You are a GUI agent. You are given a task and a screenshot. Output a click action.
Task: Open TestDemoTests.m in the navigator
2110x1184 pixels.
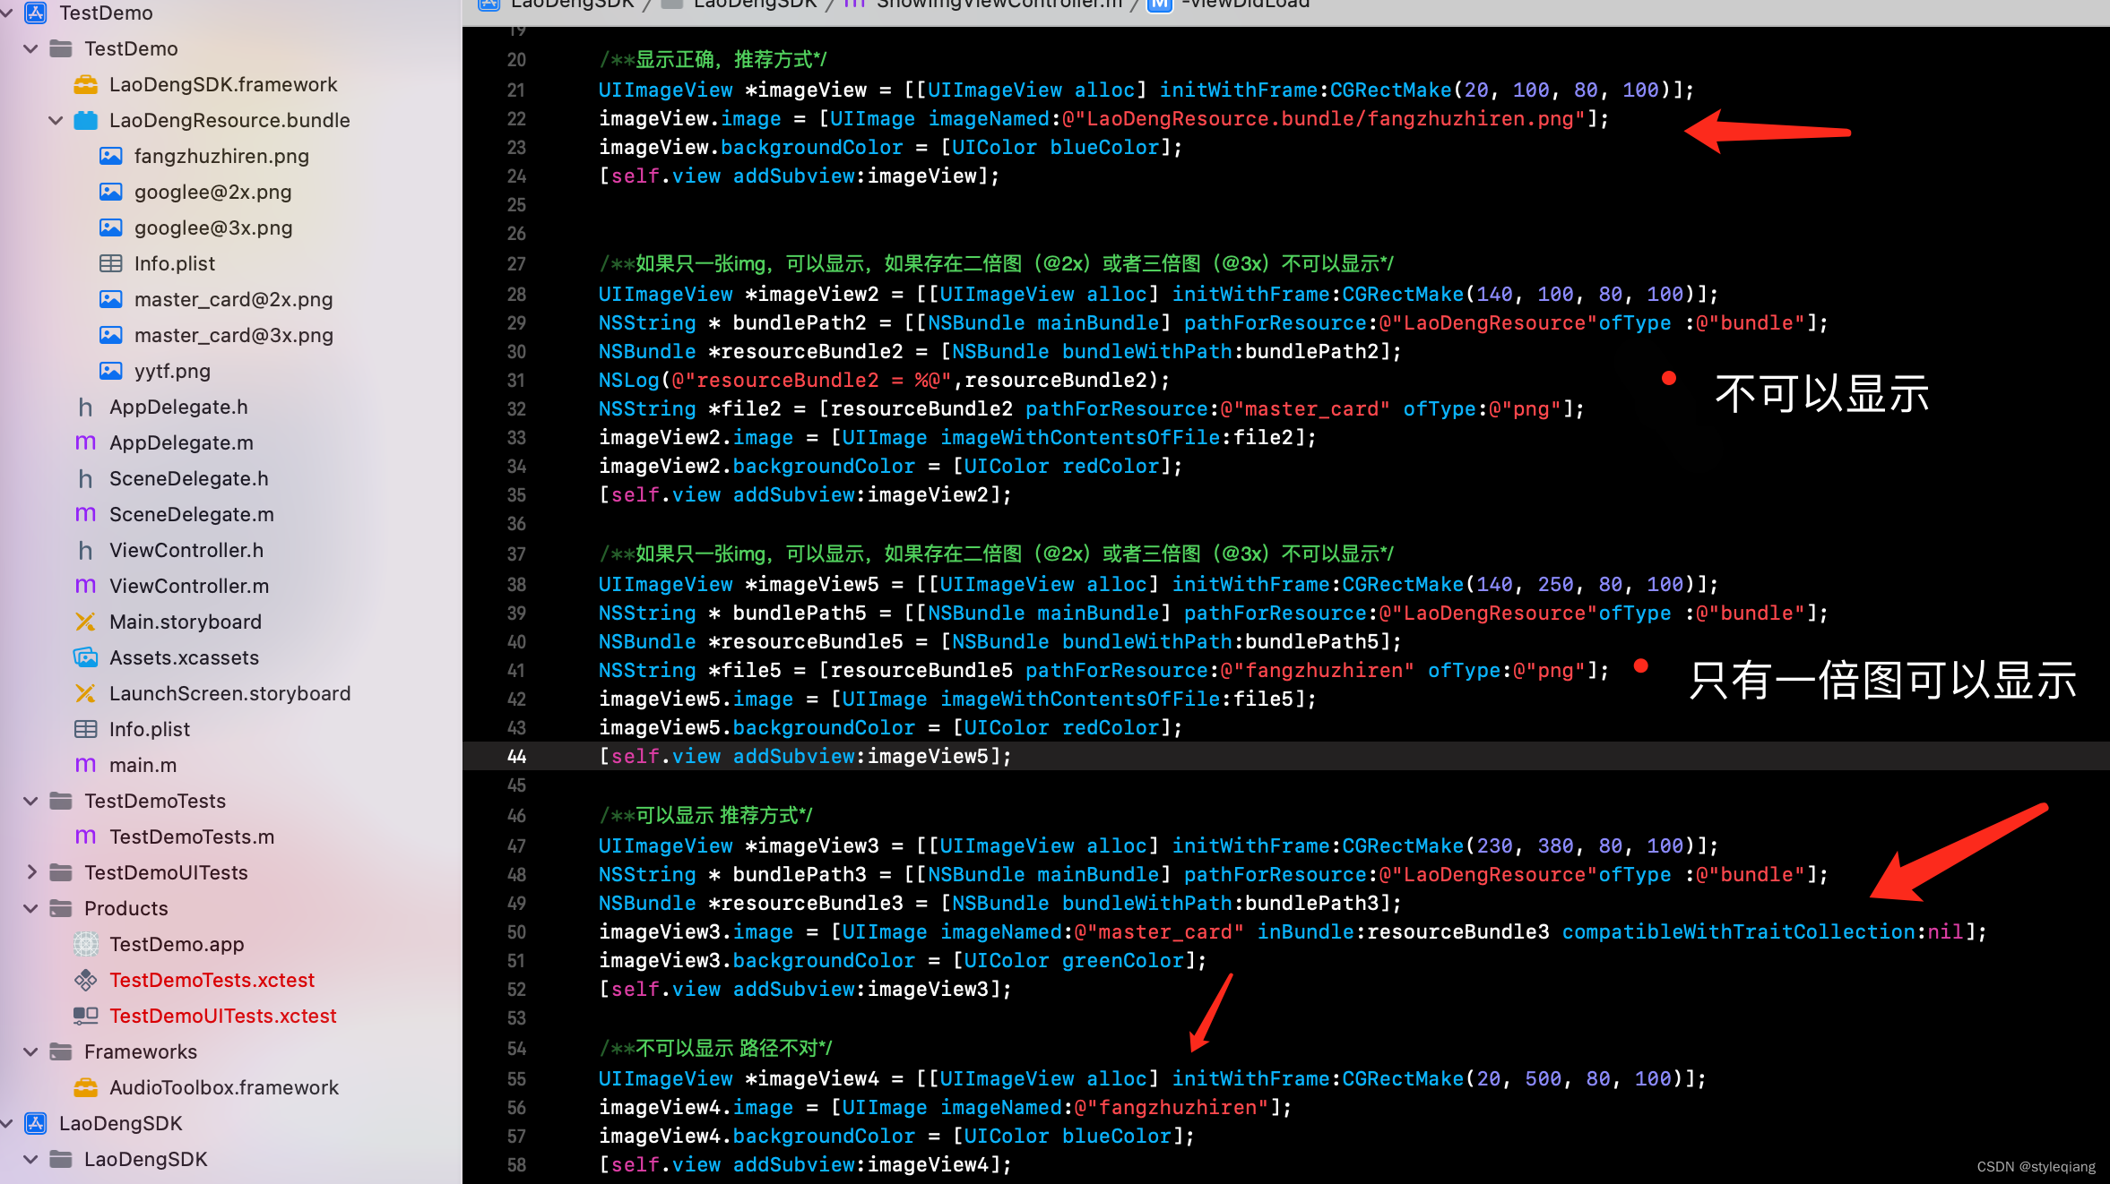192,837
